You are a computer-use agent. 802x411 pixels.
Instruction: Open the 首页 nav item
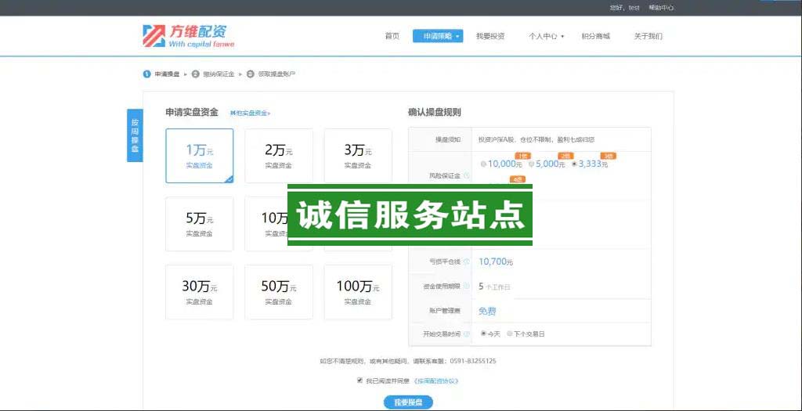(x=392, y=36)
